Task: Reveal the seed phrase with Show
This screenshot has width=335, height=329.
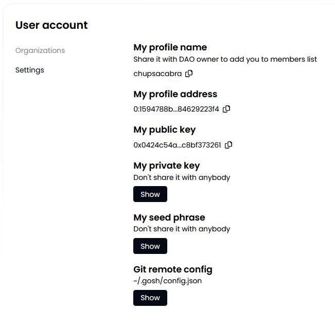Action: [x=150, y=246]
